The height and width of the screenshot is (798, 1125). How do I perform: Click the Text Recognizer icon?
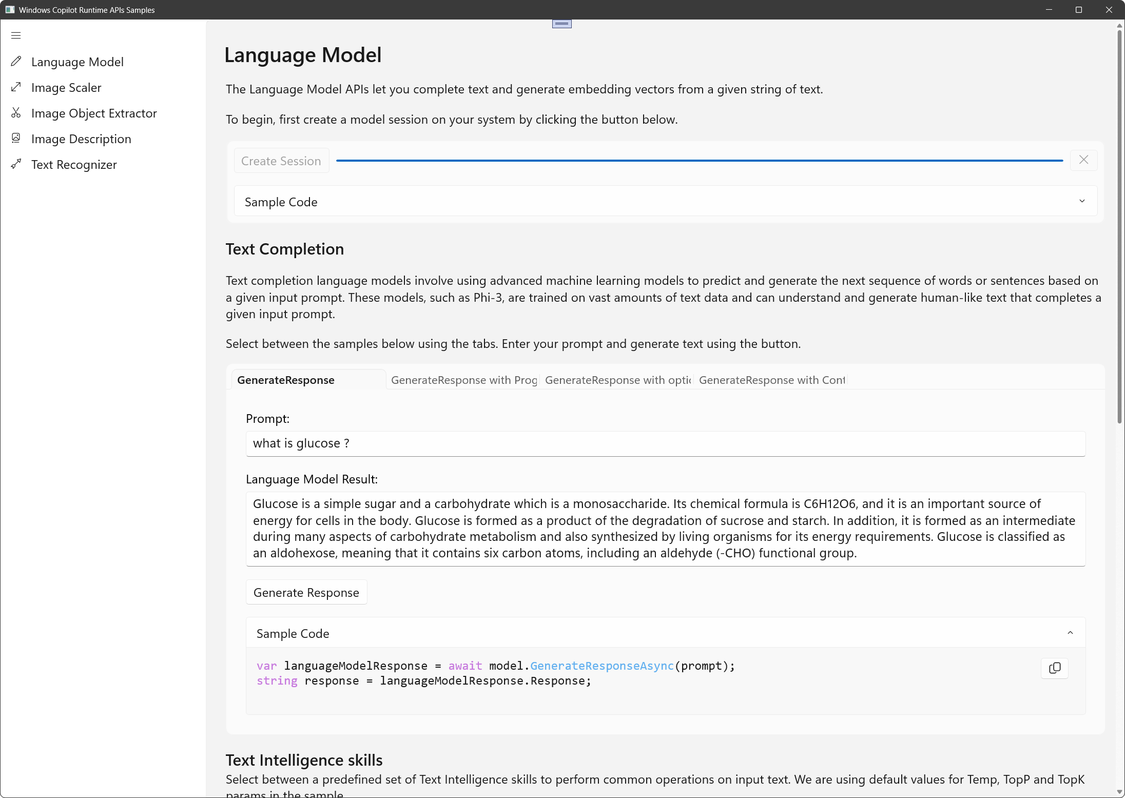16,164
